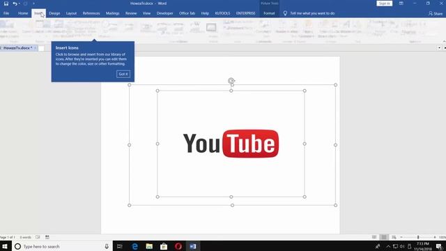Show hidden system tray icons chevron
446x251 pixels.
[388, 246]
